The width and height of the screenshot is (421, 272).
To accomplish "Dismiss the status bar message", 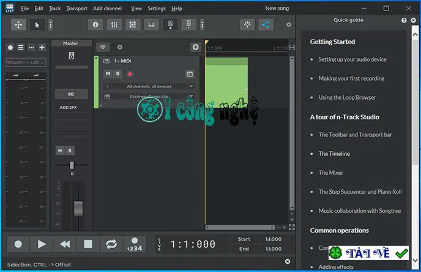I will [x=287, y=261].
